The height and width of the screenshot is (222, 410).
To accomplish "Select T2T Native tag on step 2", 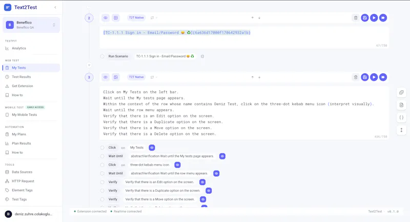I will coord(136,18).
